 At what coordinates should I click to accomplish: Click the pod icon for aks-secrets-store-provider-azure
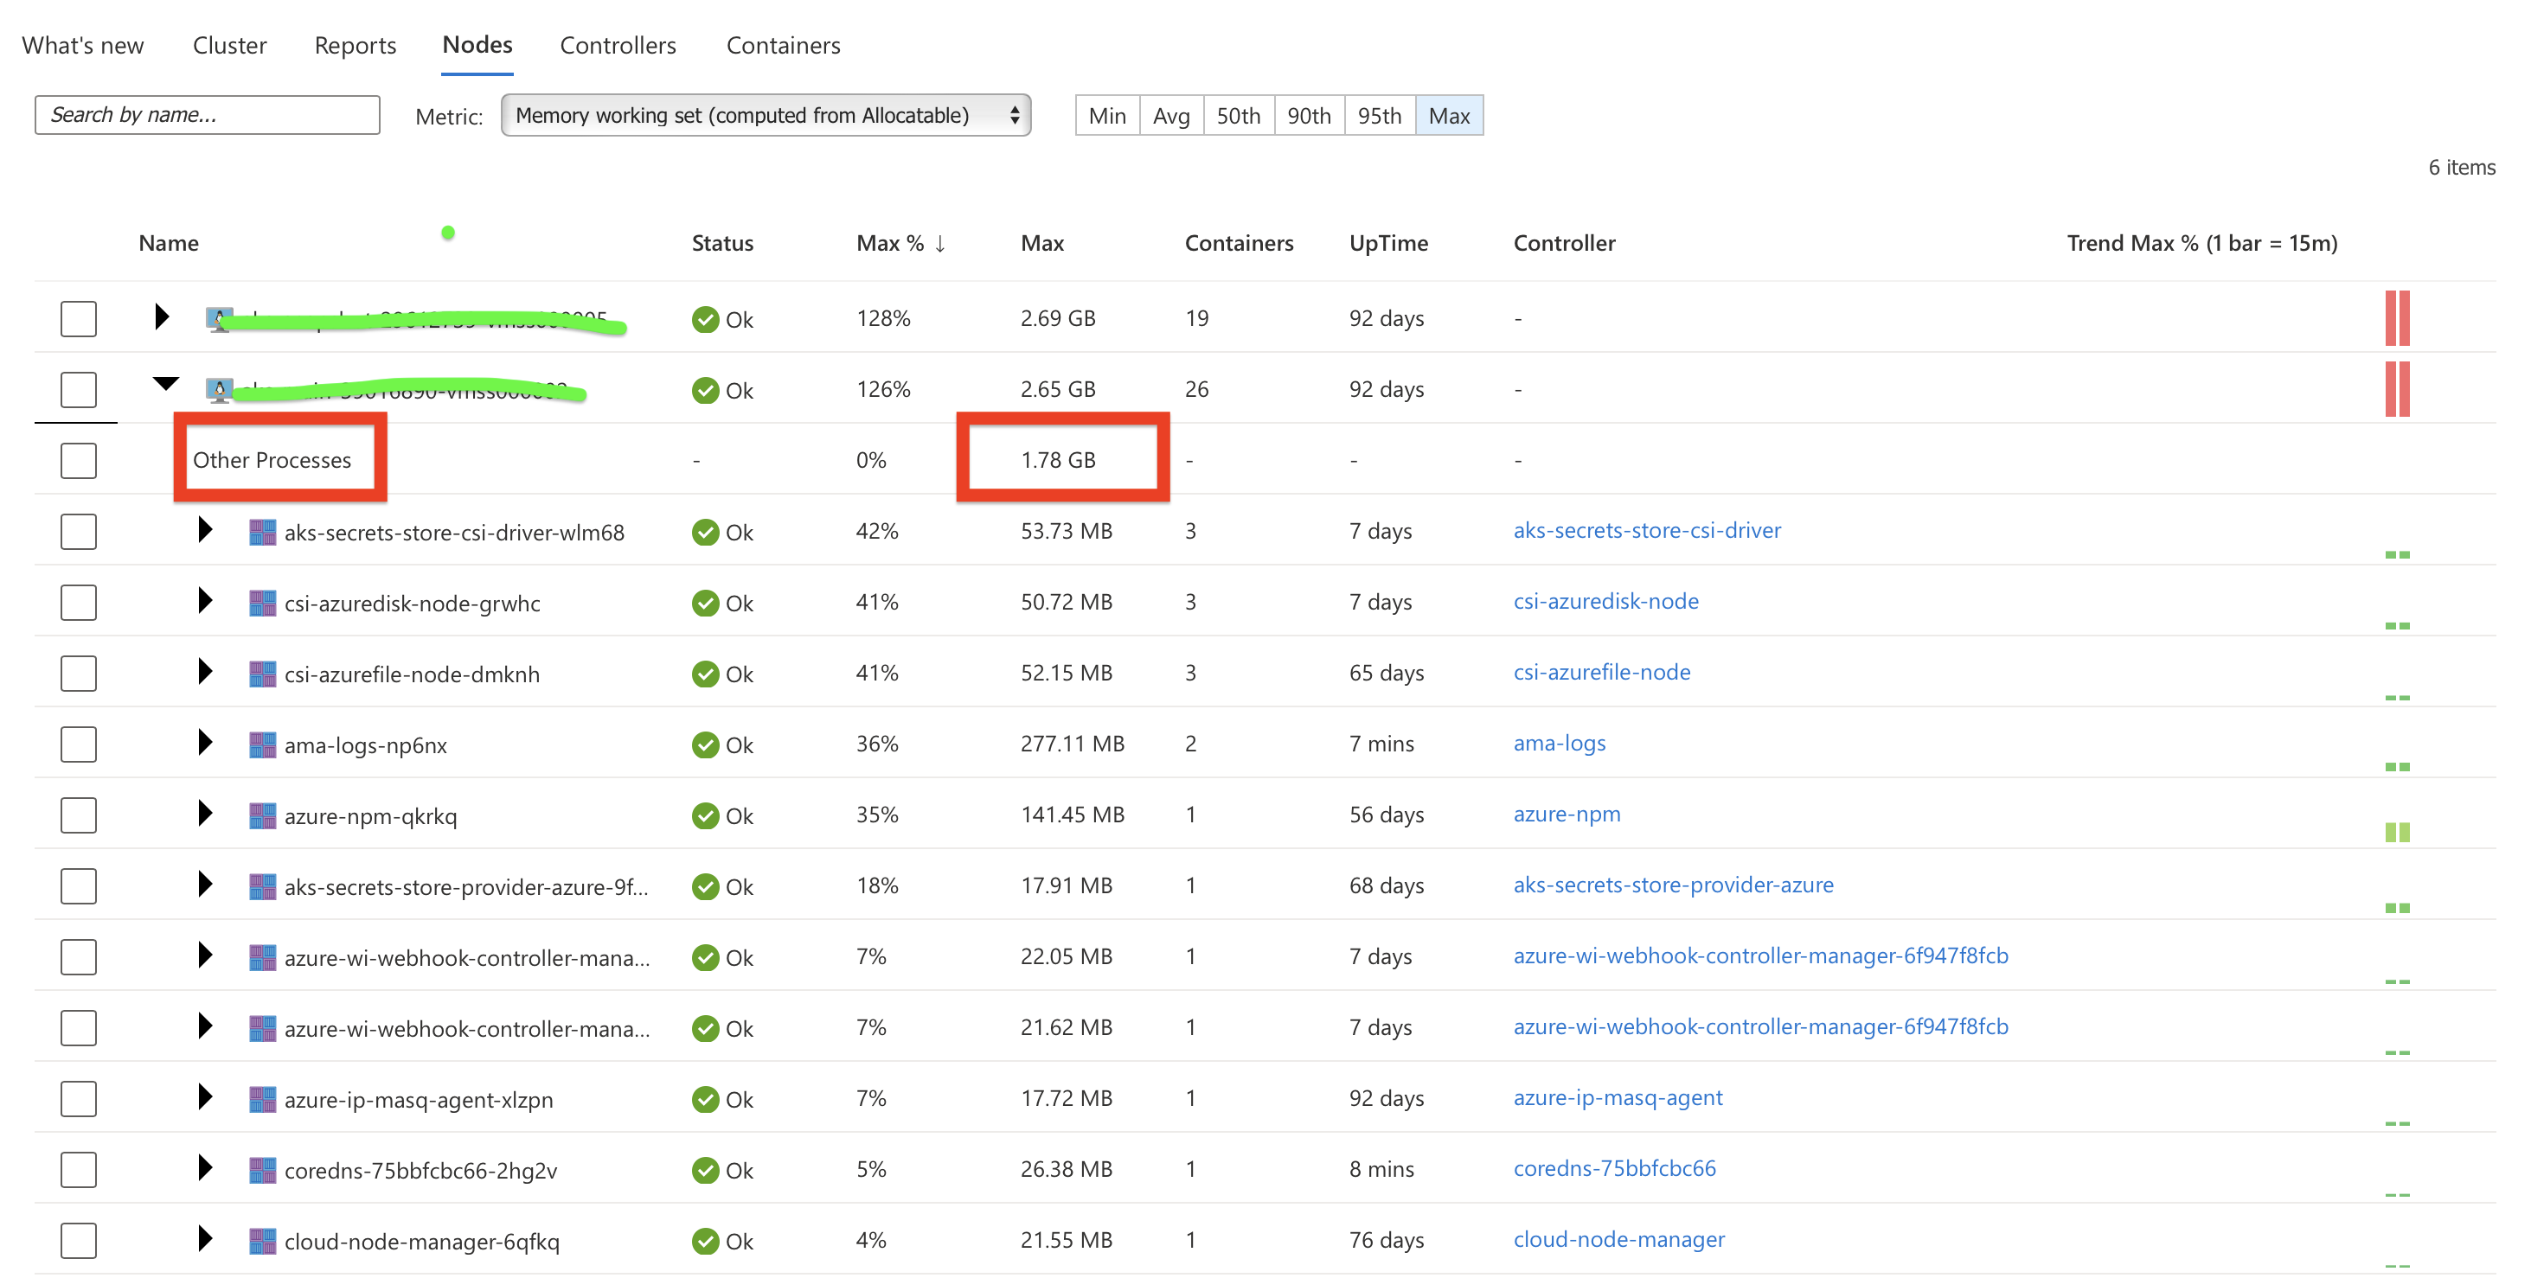(x=262, y=886)
